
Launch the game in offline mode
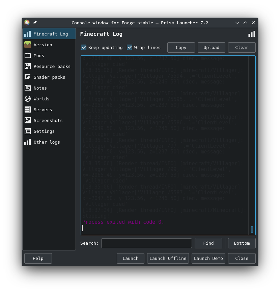(x=168, y=258)
